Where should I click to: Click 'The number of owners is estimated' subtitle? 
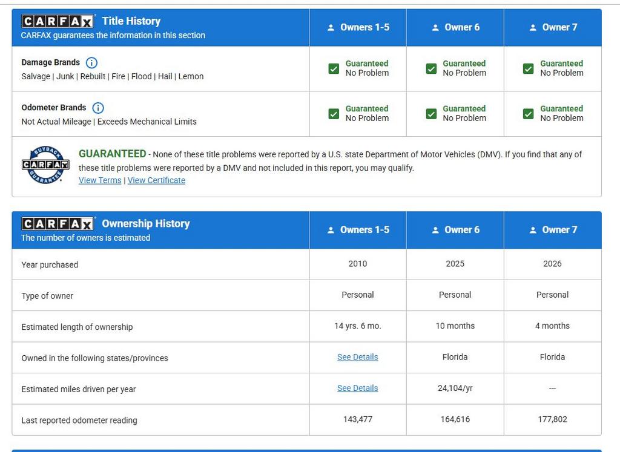85,238
